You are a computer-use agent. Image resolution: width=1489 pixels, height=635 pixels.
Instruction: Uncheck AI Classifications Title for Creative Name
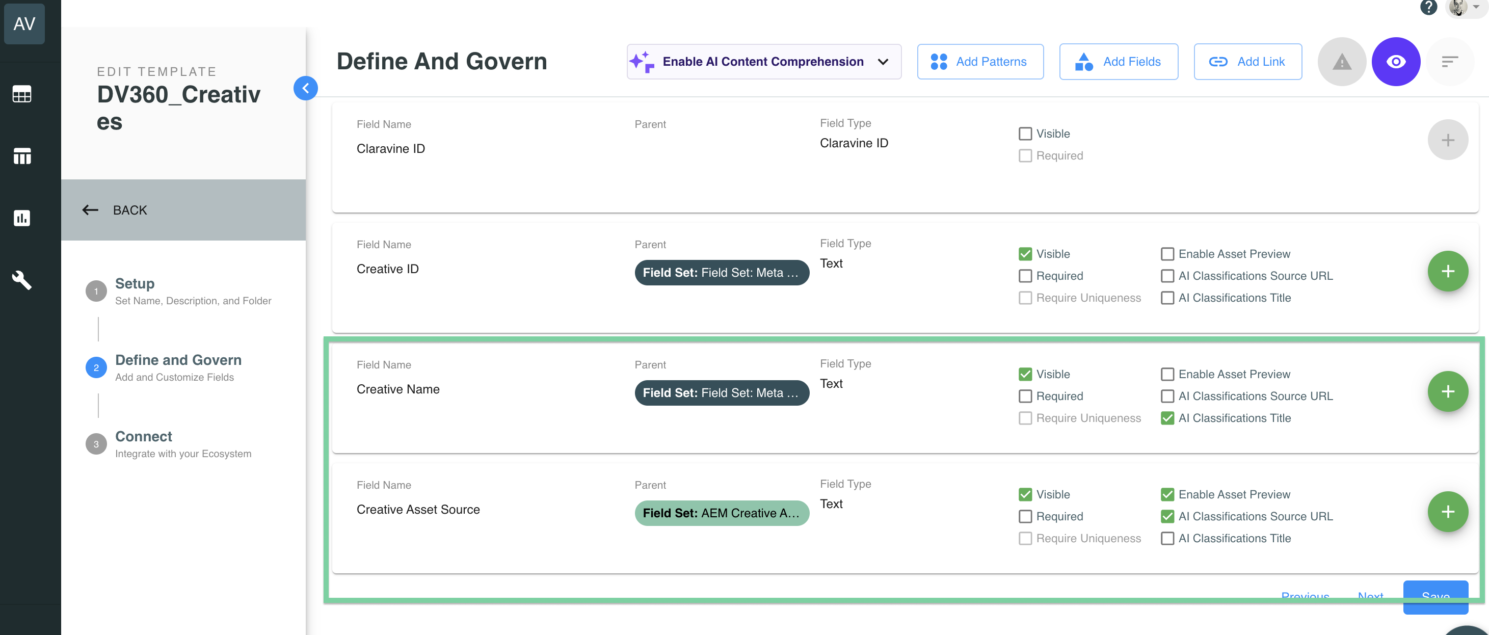tap(1167, 418)
